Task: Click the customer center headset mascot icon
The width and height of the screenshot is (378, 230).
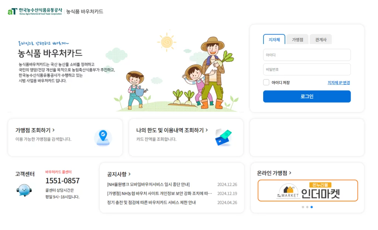Action: pyautogui.click(x=24, y=190)
